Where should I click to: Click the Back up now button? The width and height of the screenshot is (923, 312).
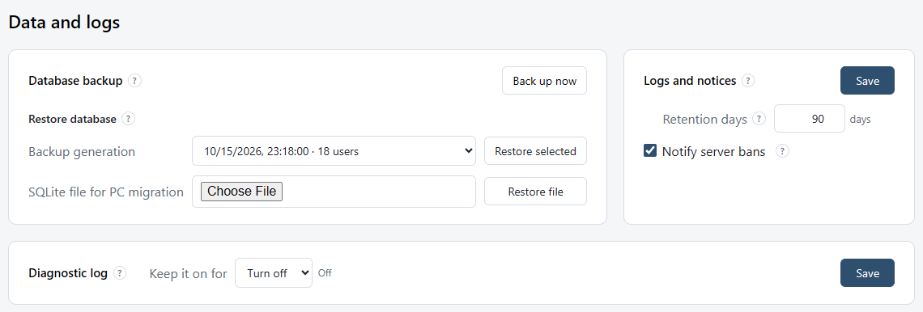click(x=545, y=81)
